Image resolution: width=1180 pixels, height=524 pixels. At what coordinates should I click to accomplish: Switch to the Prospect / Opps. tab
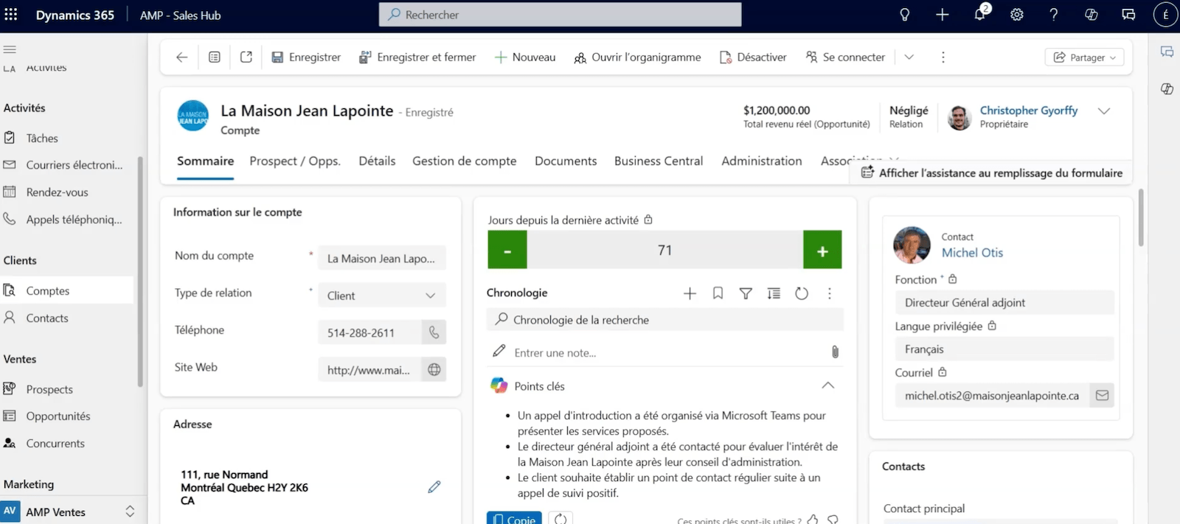point(295,161)
